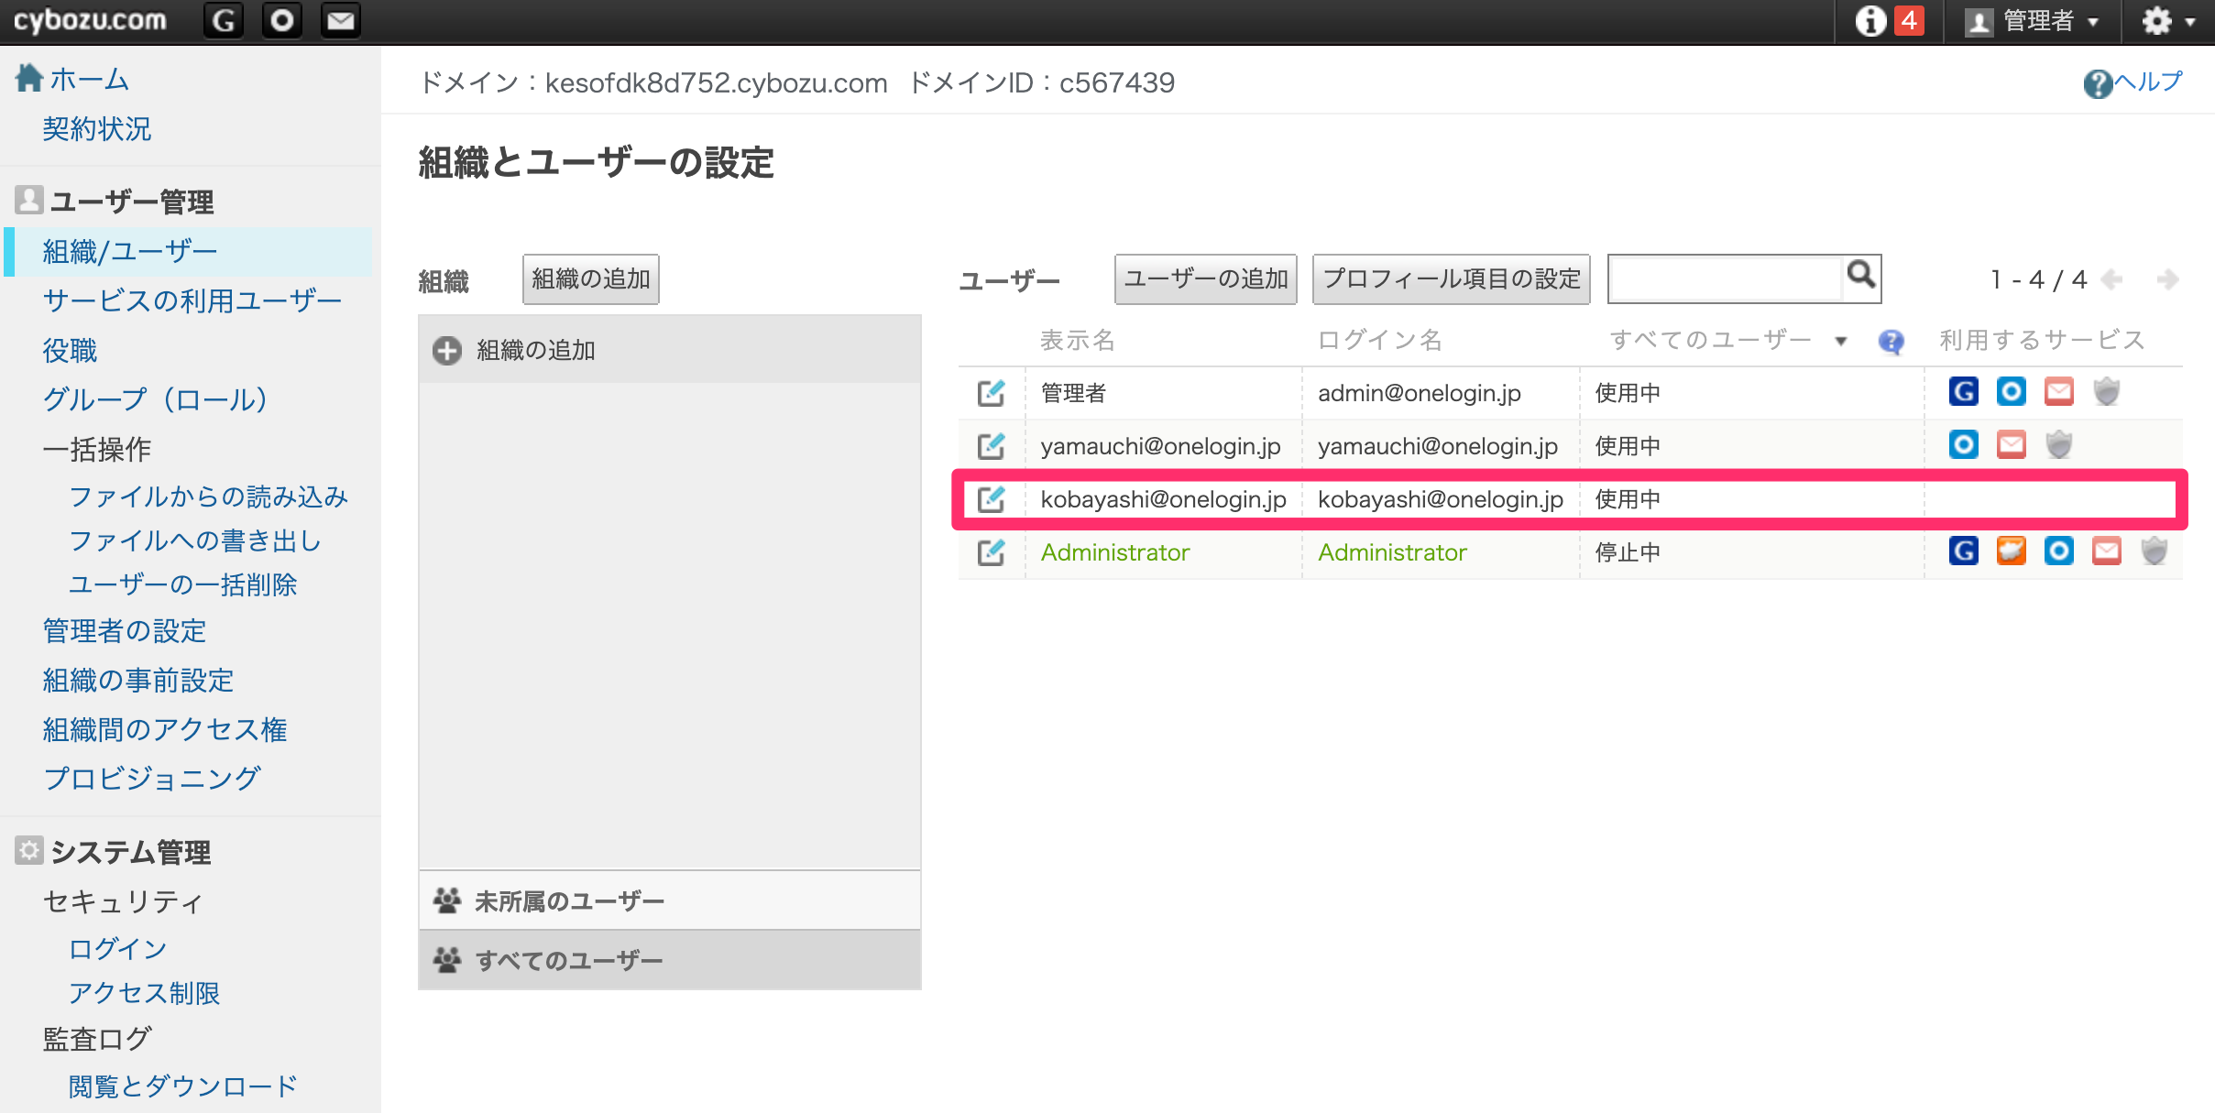
Task: Click the edit icon for 管理者 row
Action: click(x=991, y=393)
